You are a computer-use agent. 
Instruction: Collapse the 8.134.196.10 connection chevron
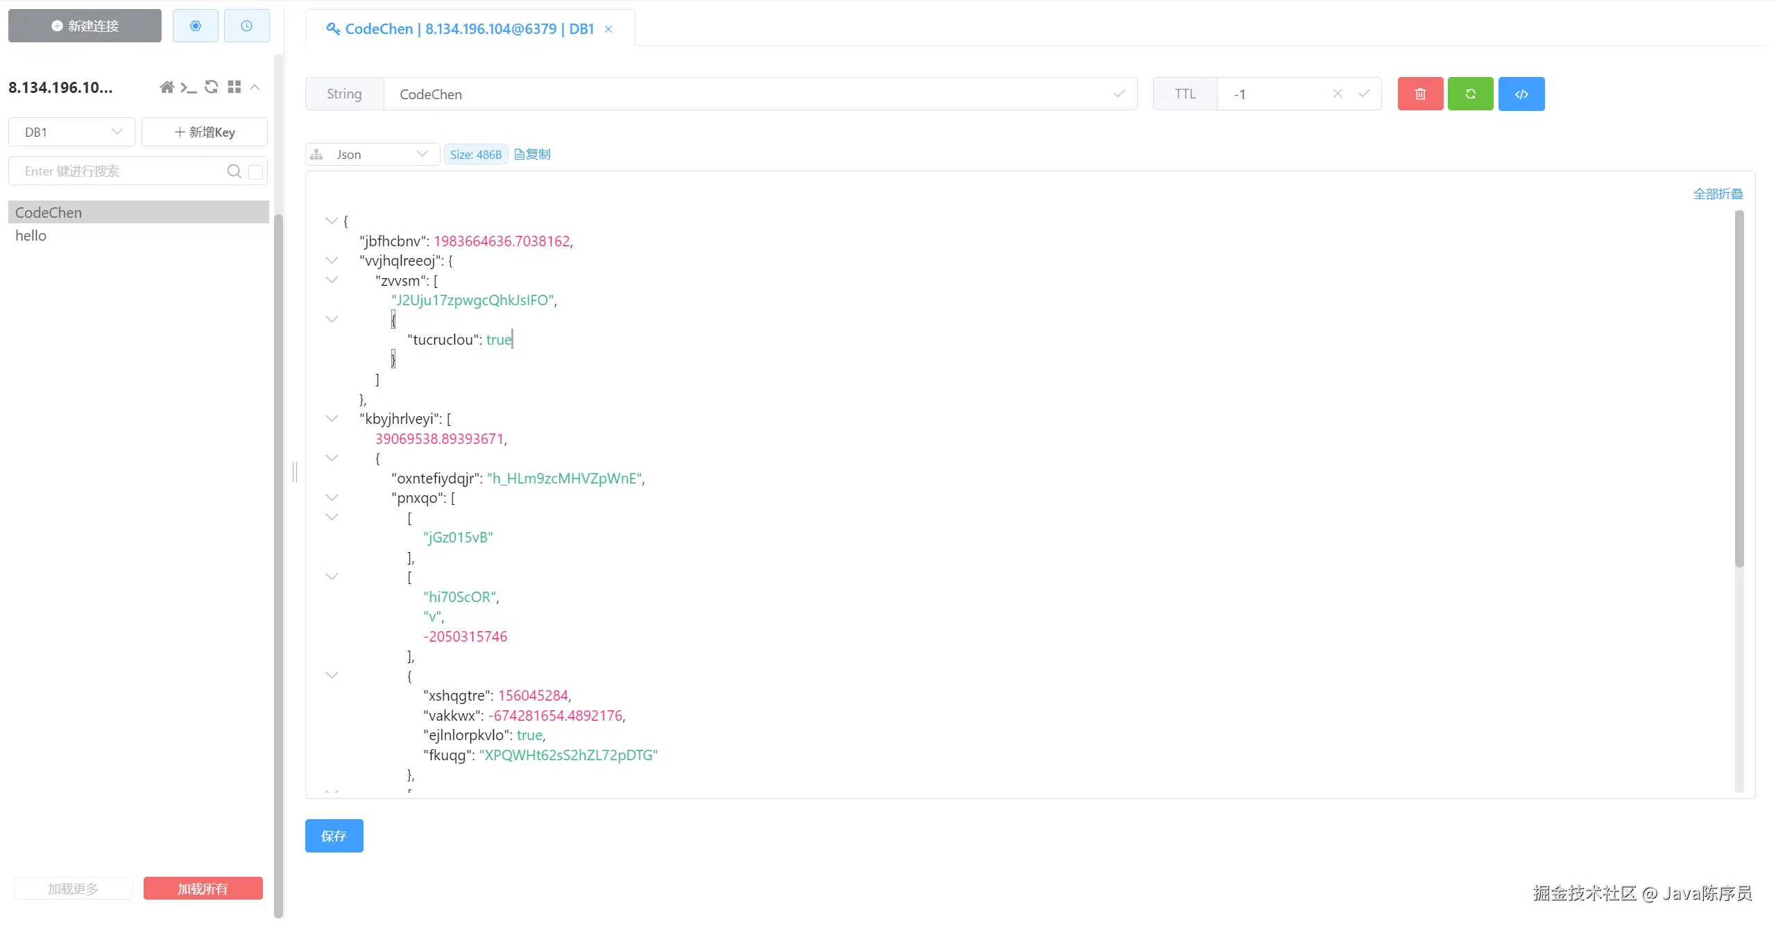[x=255, y=87]
